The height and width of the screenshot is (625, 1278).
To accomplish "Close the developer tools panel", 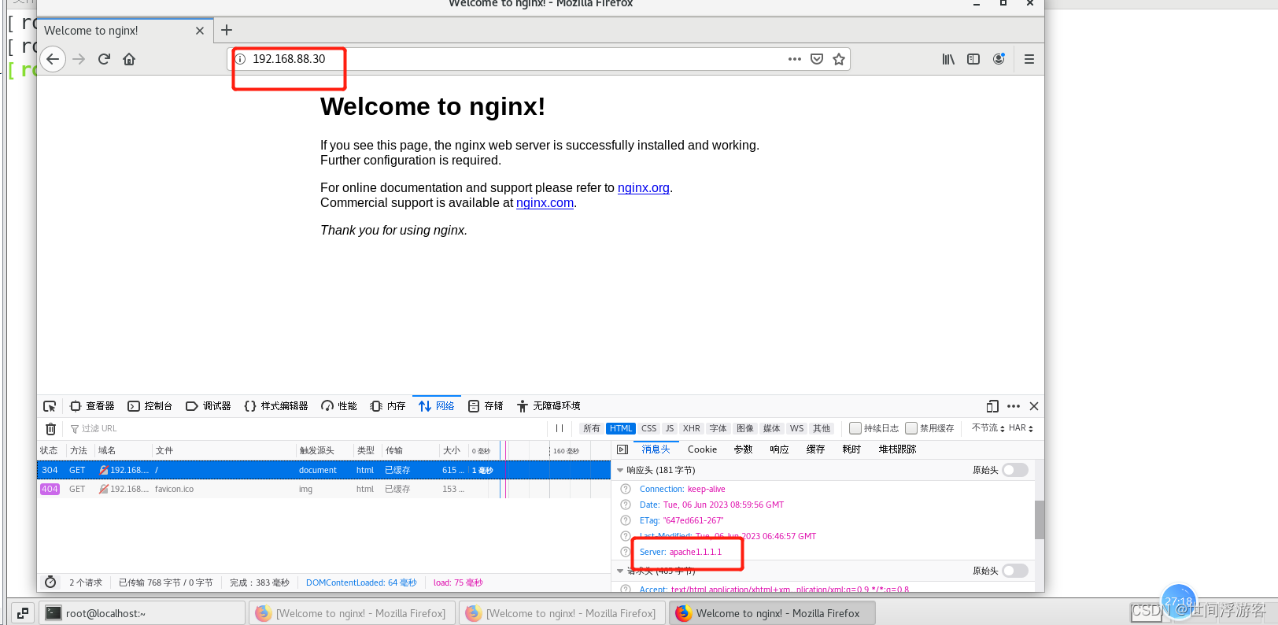I will click(1034, 406).
